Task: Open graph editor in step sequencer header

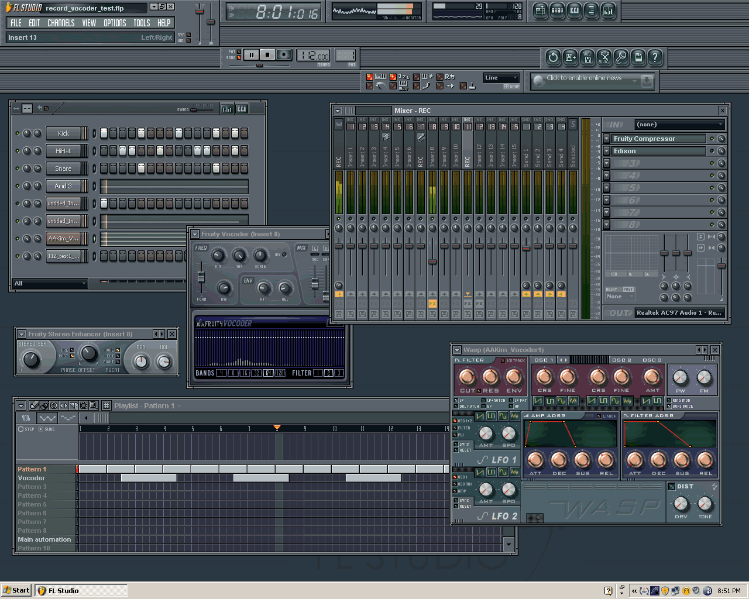Action: (226, 109)
